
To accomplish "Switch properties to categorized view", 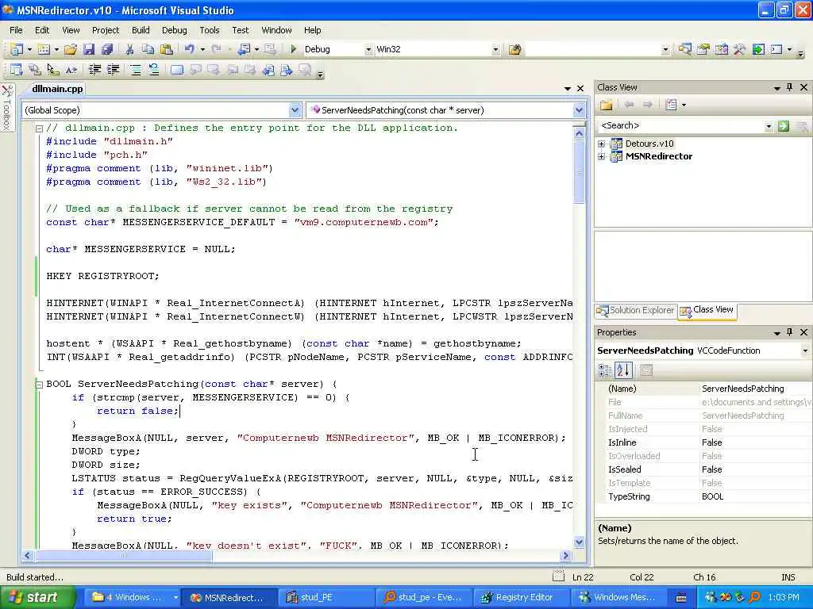I will (x=604, y=370).
